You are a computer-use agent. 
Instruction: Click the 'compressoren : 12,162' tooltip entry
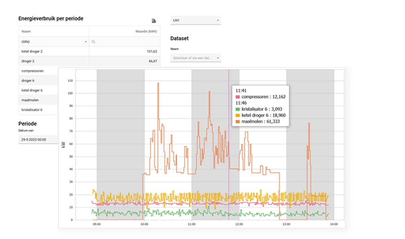pos(260,97)
